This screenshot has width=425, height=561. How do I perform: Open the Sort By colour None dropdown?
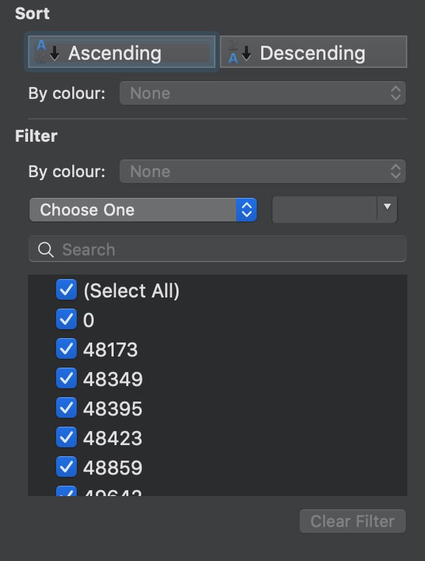[263, 94]
